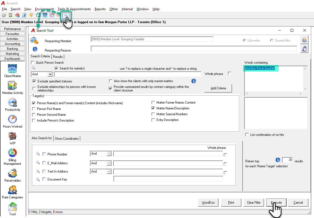Uncheck Exclude specified statuses

tap(34, 81)
